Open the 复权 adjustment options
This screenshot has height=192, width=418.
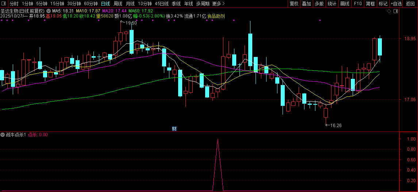pyautogui.click(x=294, y=4)
